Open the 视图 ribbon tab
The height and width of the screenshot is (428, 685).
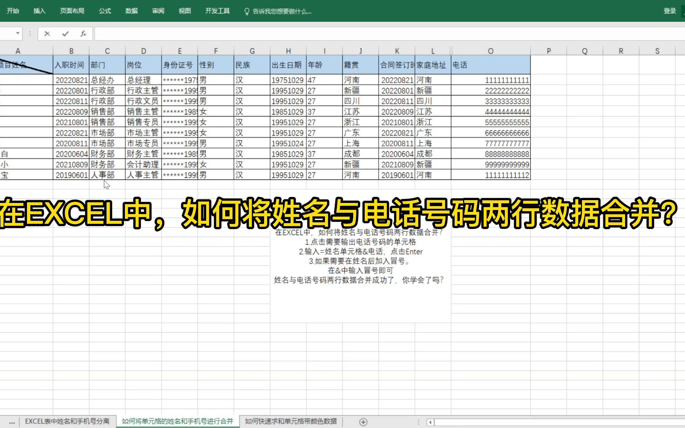pyautogui.click(x=185, y=11)
